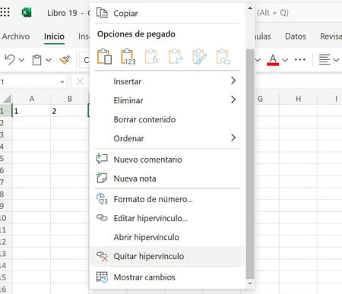Click the Copiar icon in context menu
Image resolution: width=342 pixels, height=294 pixels.
coord(102,13)
